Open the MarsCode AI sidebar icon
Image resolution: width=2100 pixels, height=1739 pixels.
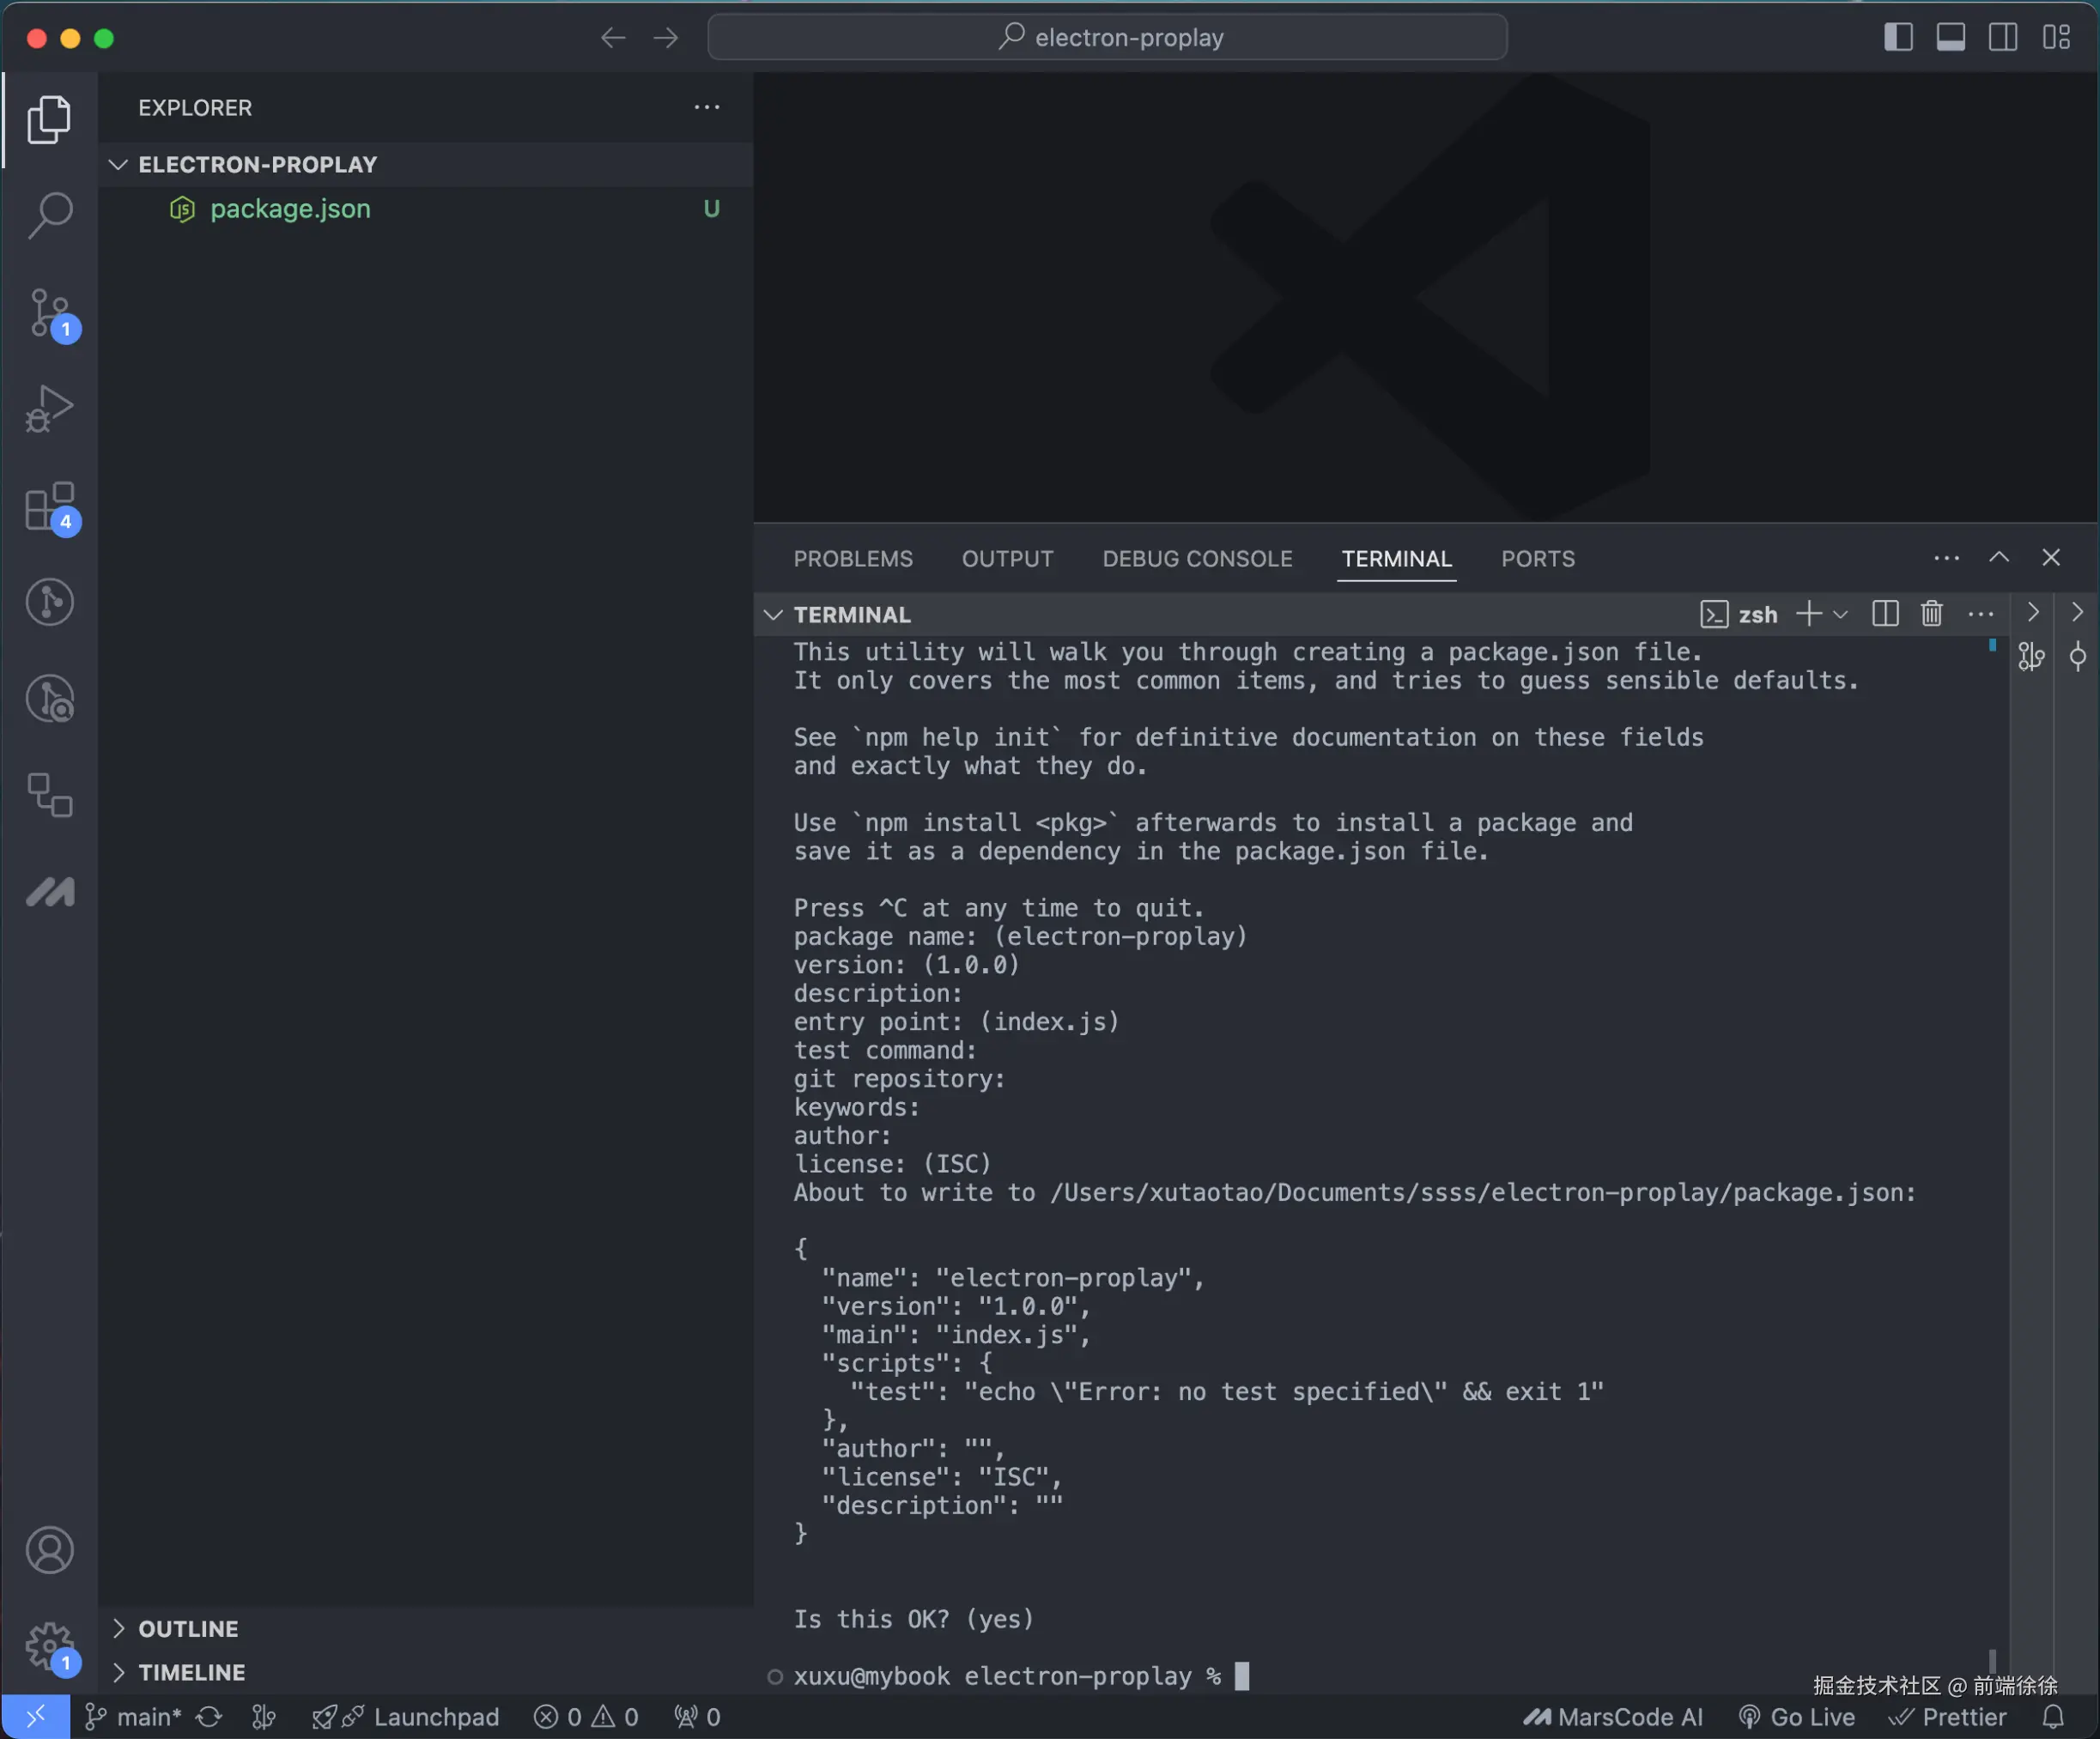[x=50, y=891]
